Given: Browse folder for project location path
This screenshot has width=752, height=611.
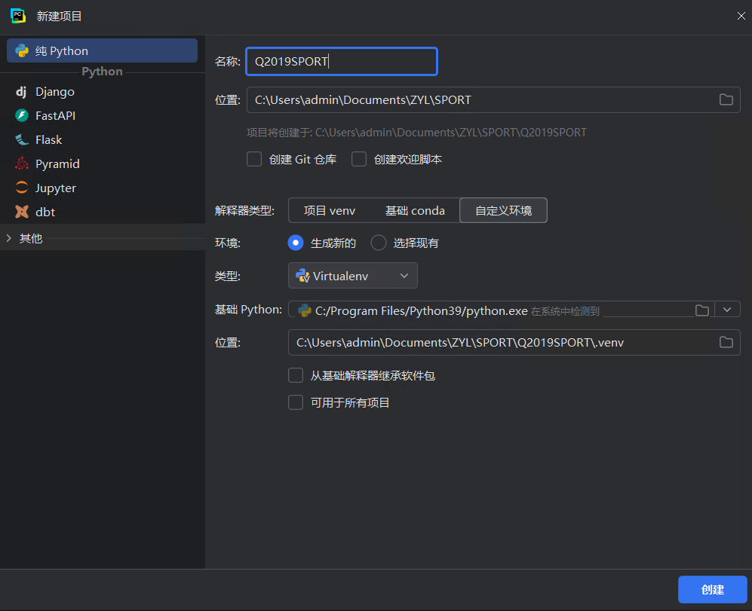Looking at the screenshot, I should click(x=726, y=99).
